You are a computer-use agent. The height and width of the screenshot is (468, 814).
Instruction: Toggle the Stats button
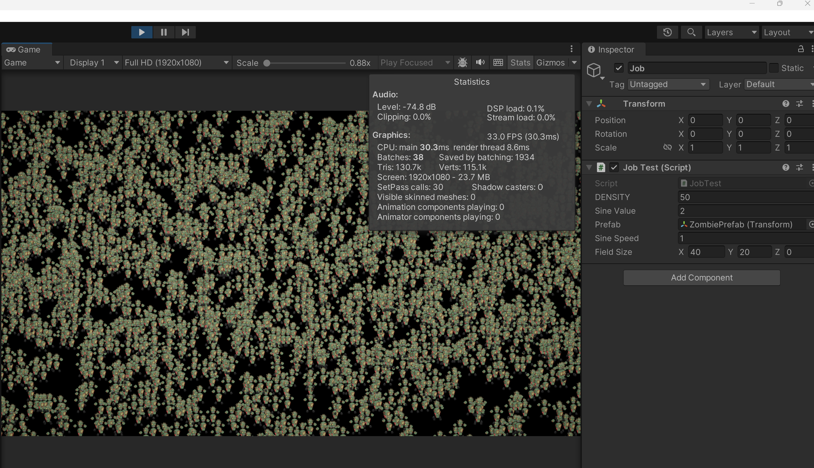tap(520, 62)
